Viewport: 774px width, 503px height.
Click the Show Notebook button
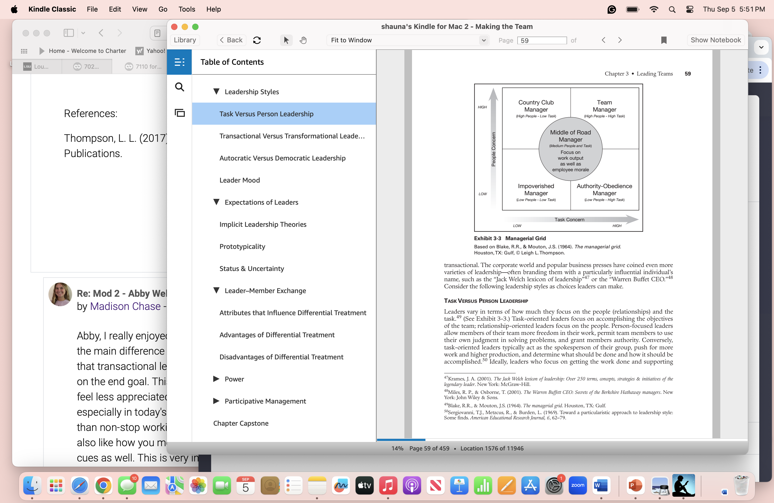click(716, 40)
